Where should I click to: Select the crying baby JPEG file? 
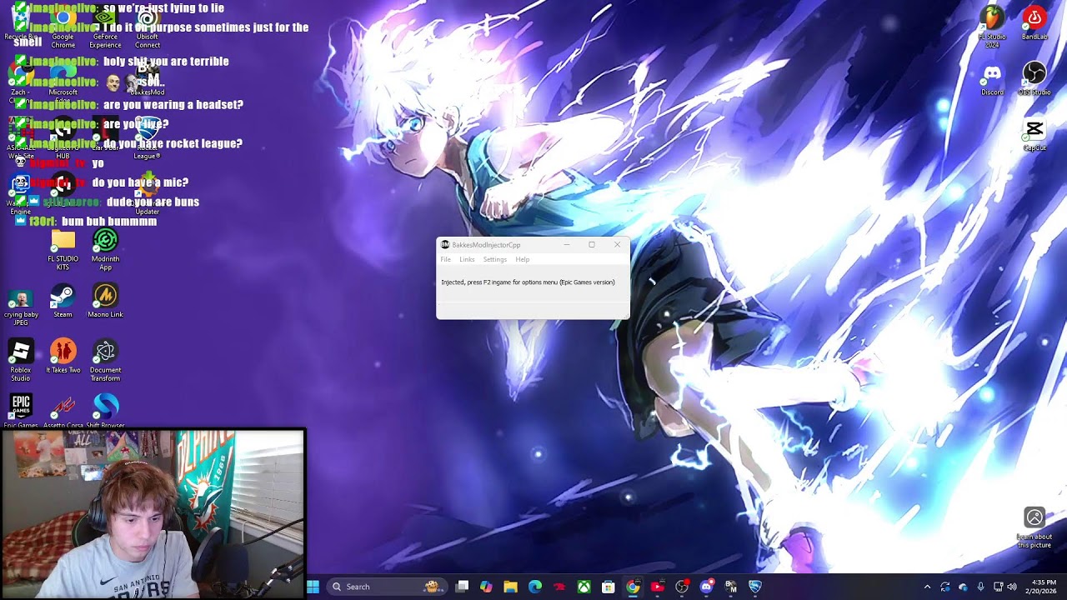(21, 307)
